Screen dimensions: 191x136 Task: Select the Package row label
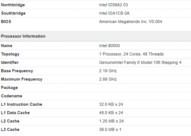[9, 88]
